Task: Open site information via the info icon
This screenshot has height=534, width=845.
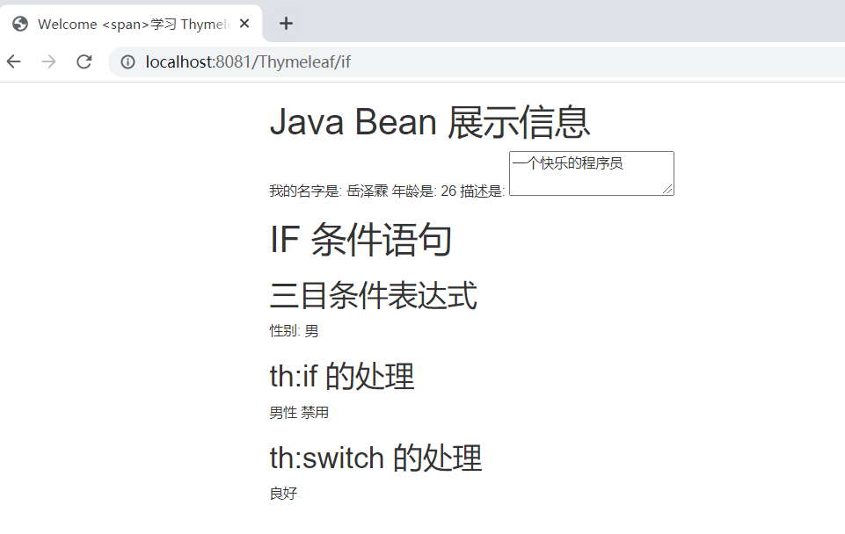Action: (x=127, y=61)
